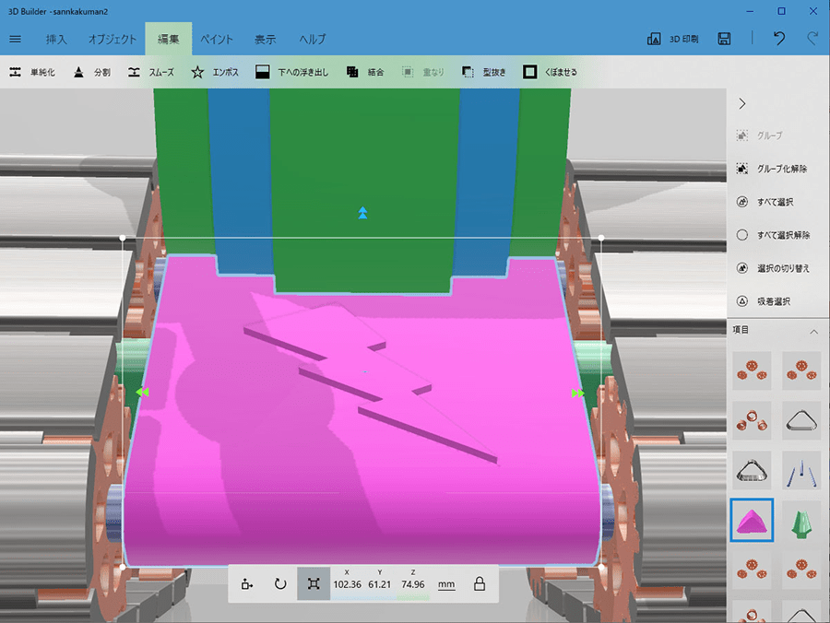Switch to the オブジェクト tab
This screenshot has height=623, width=830.
pyautogui.click(x=113, y=39)
